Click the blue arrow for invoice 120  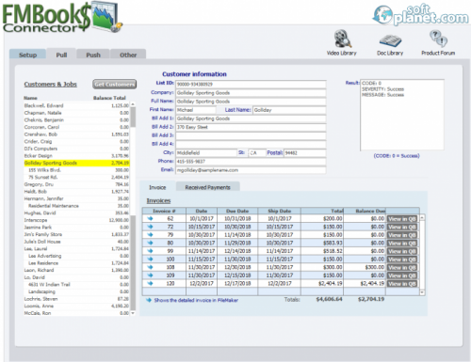pyautogui.click(x=150, y=283)
